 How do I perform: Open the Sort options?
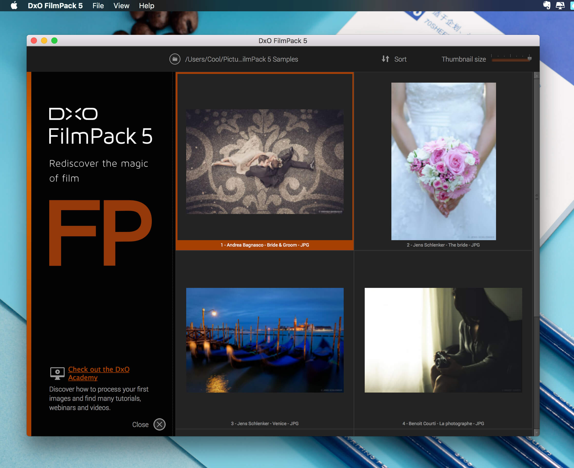(x=400, y=59)
